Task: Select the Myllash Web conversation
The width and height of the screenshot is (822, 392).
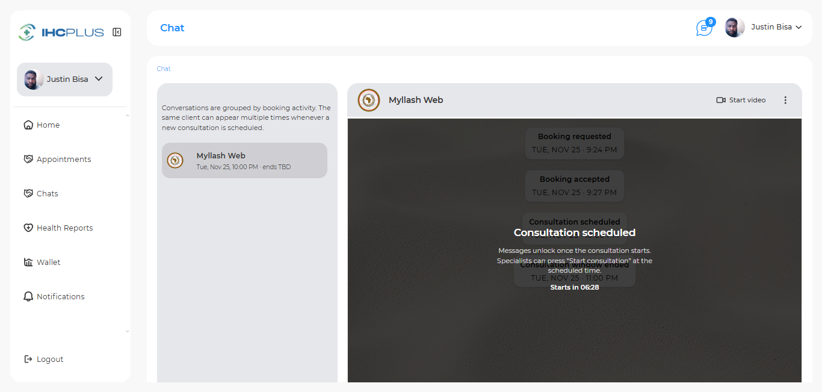Action: [x=244, y=160]
